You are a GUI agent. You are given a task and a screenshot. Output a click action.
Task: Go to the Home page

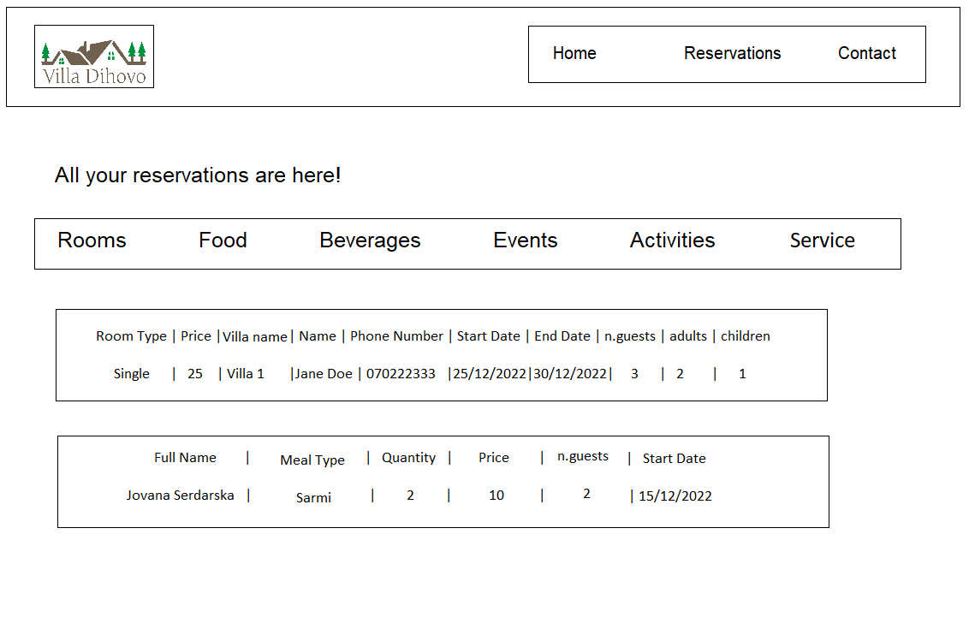(574, 53)
